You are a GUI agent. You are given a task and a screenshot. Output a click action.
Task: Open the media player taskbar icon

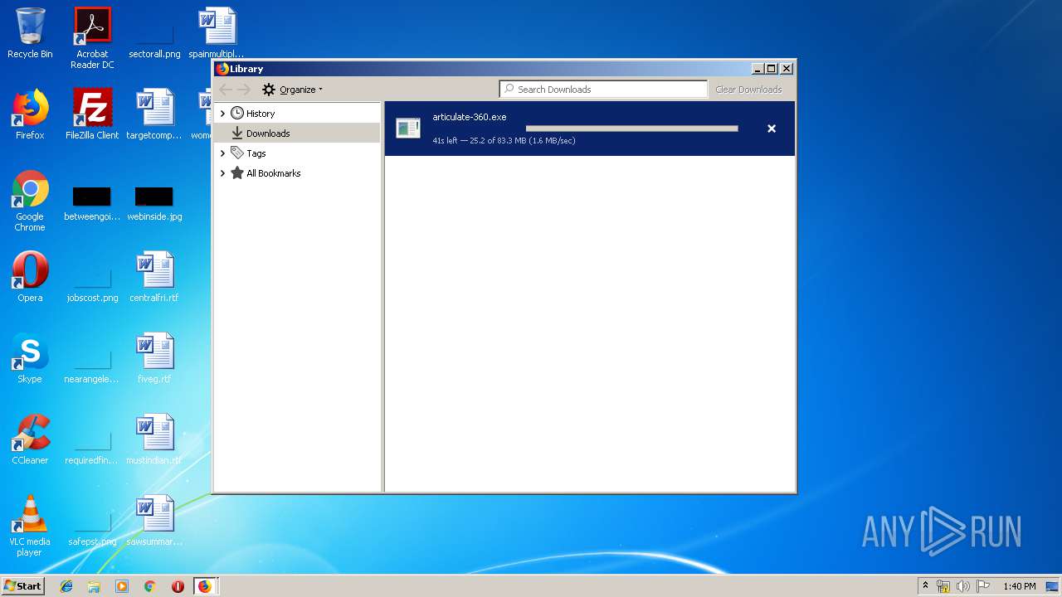coord(122,586)
